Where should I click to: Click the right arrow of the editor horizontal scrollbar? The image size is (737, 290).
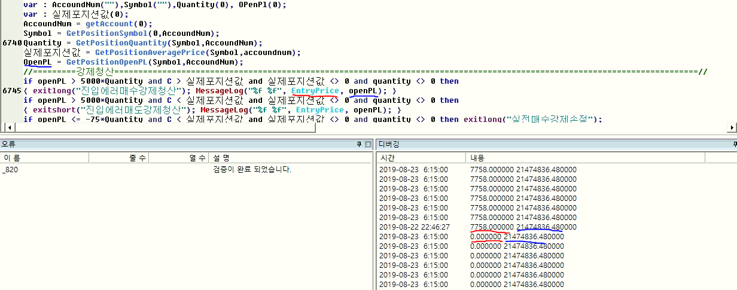tap(732, 127)
